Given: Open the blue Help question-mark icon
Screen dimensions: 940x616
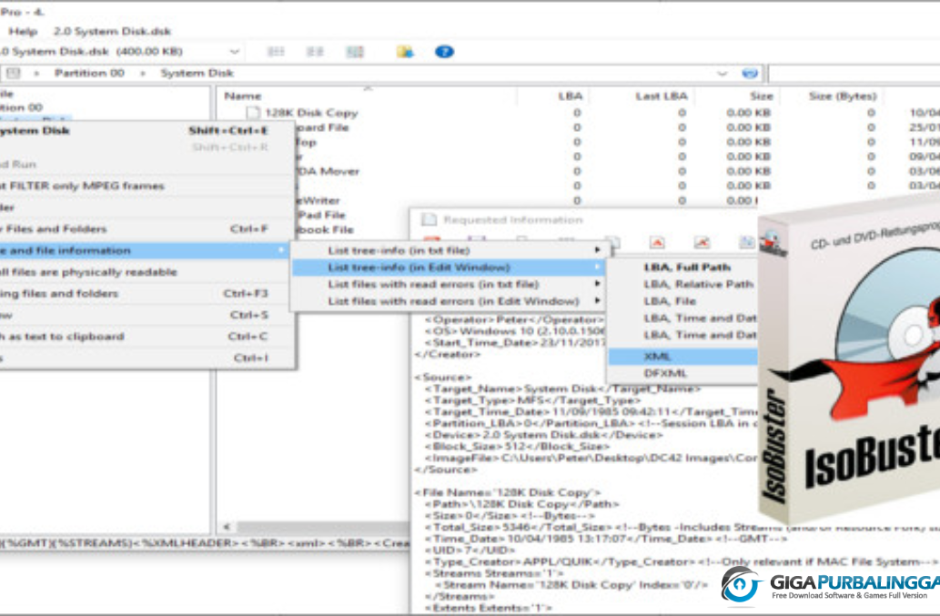Looking at the screenshot, I should pyautogui.click(x=444, y=52).
